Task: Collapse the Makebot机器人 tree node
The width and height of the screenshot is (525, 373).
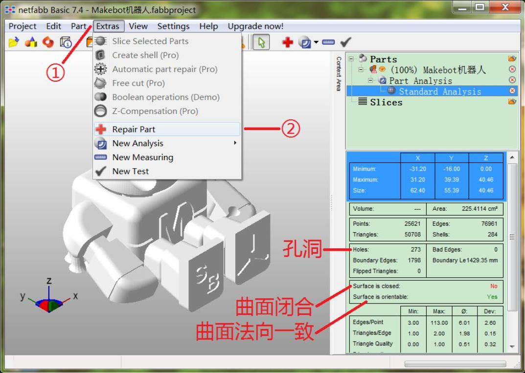Action: point(361,69)
